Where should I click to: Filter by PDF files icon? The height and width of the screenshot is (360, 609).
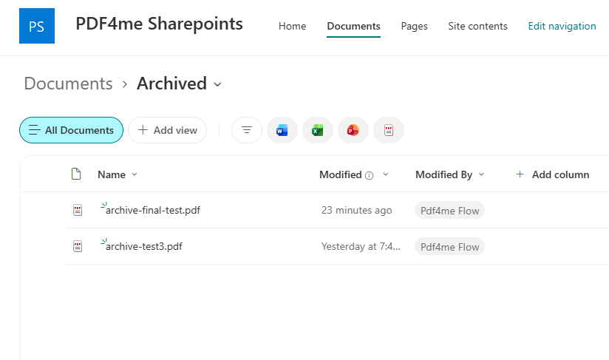389,130
